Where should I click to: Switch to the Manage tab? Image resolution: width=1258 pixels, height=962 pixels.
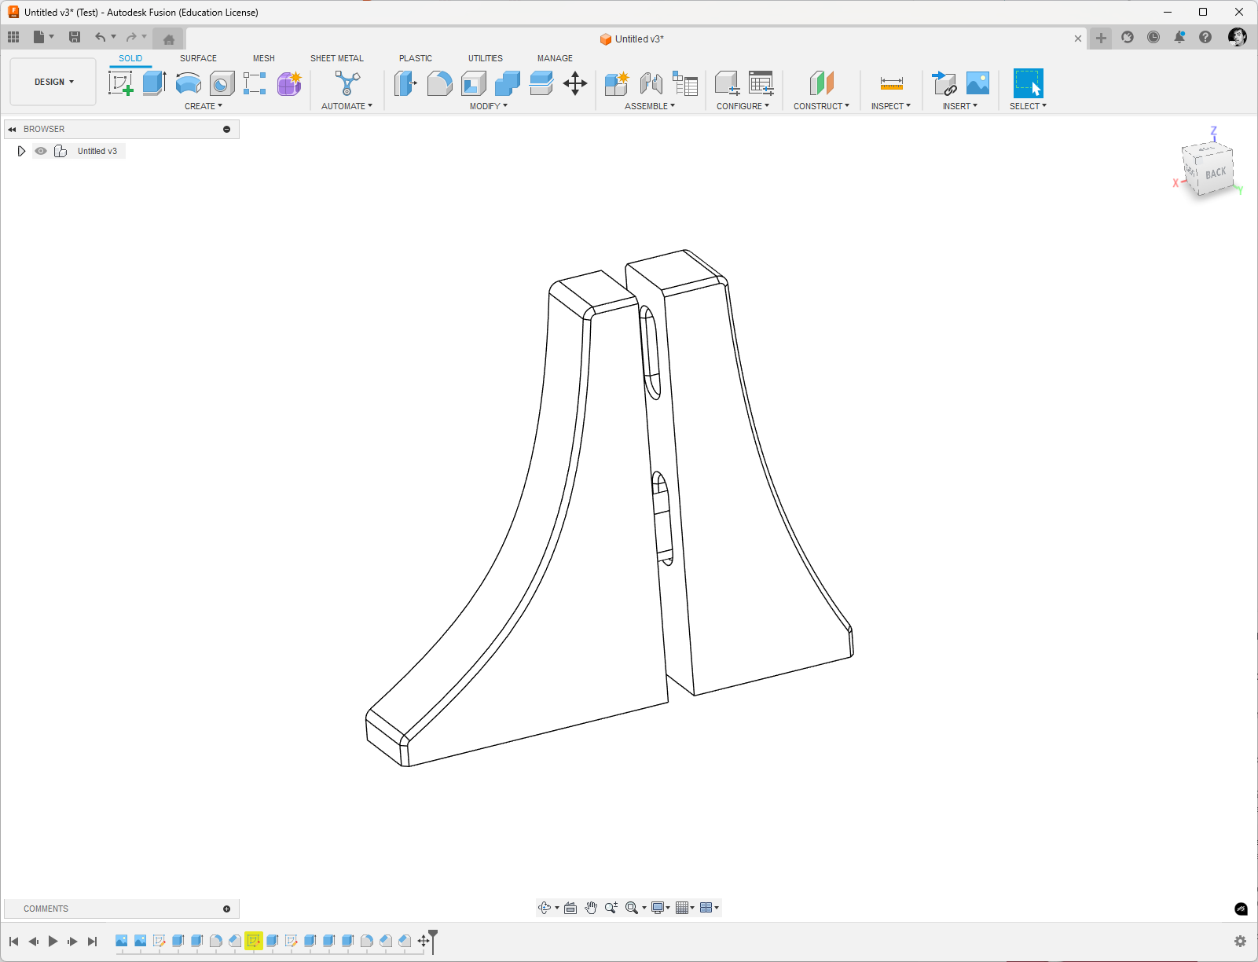click(555, 58)
